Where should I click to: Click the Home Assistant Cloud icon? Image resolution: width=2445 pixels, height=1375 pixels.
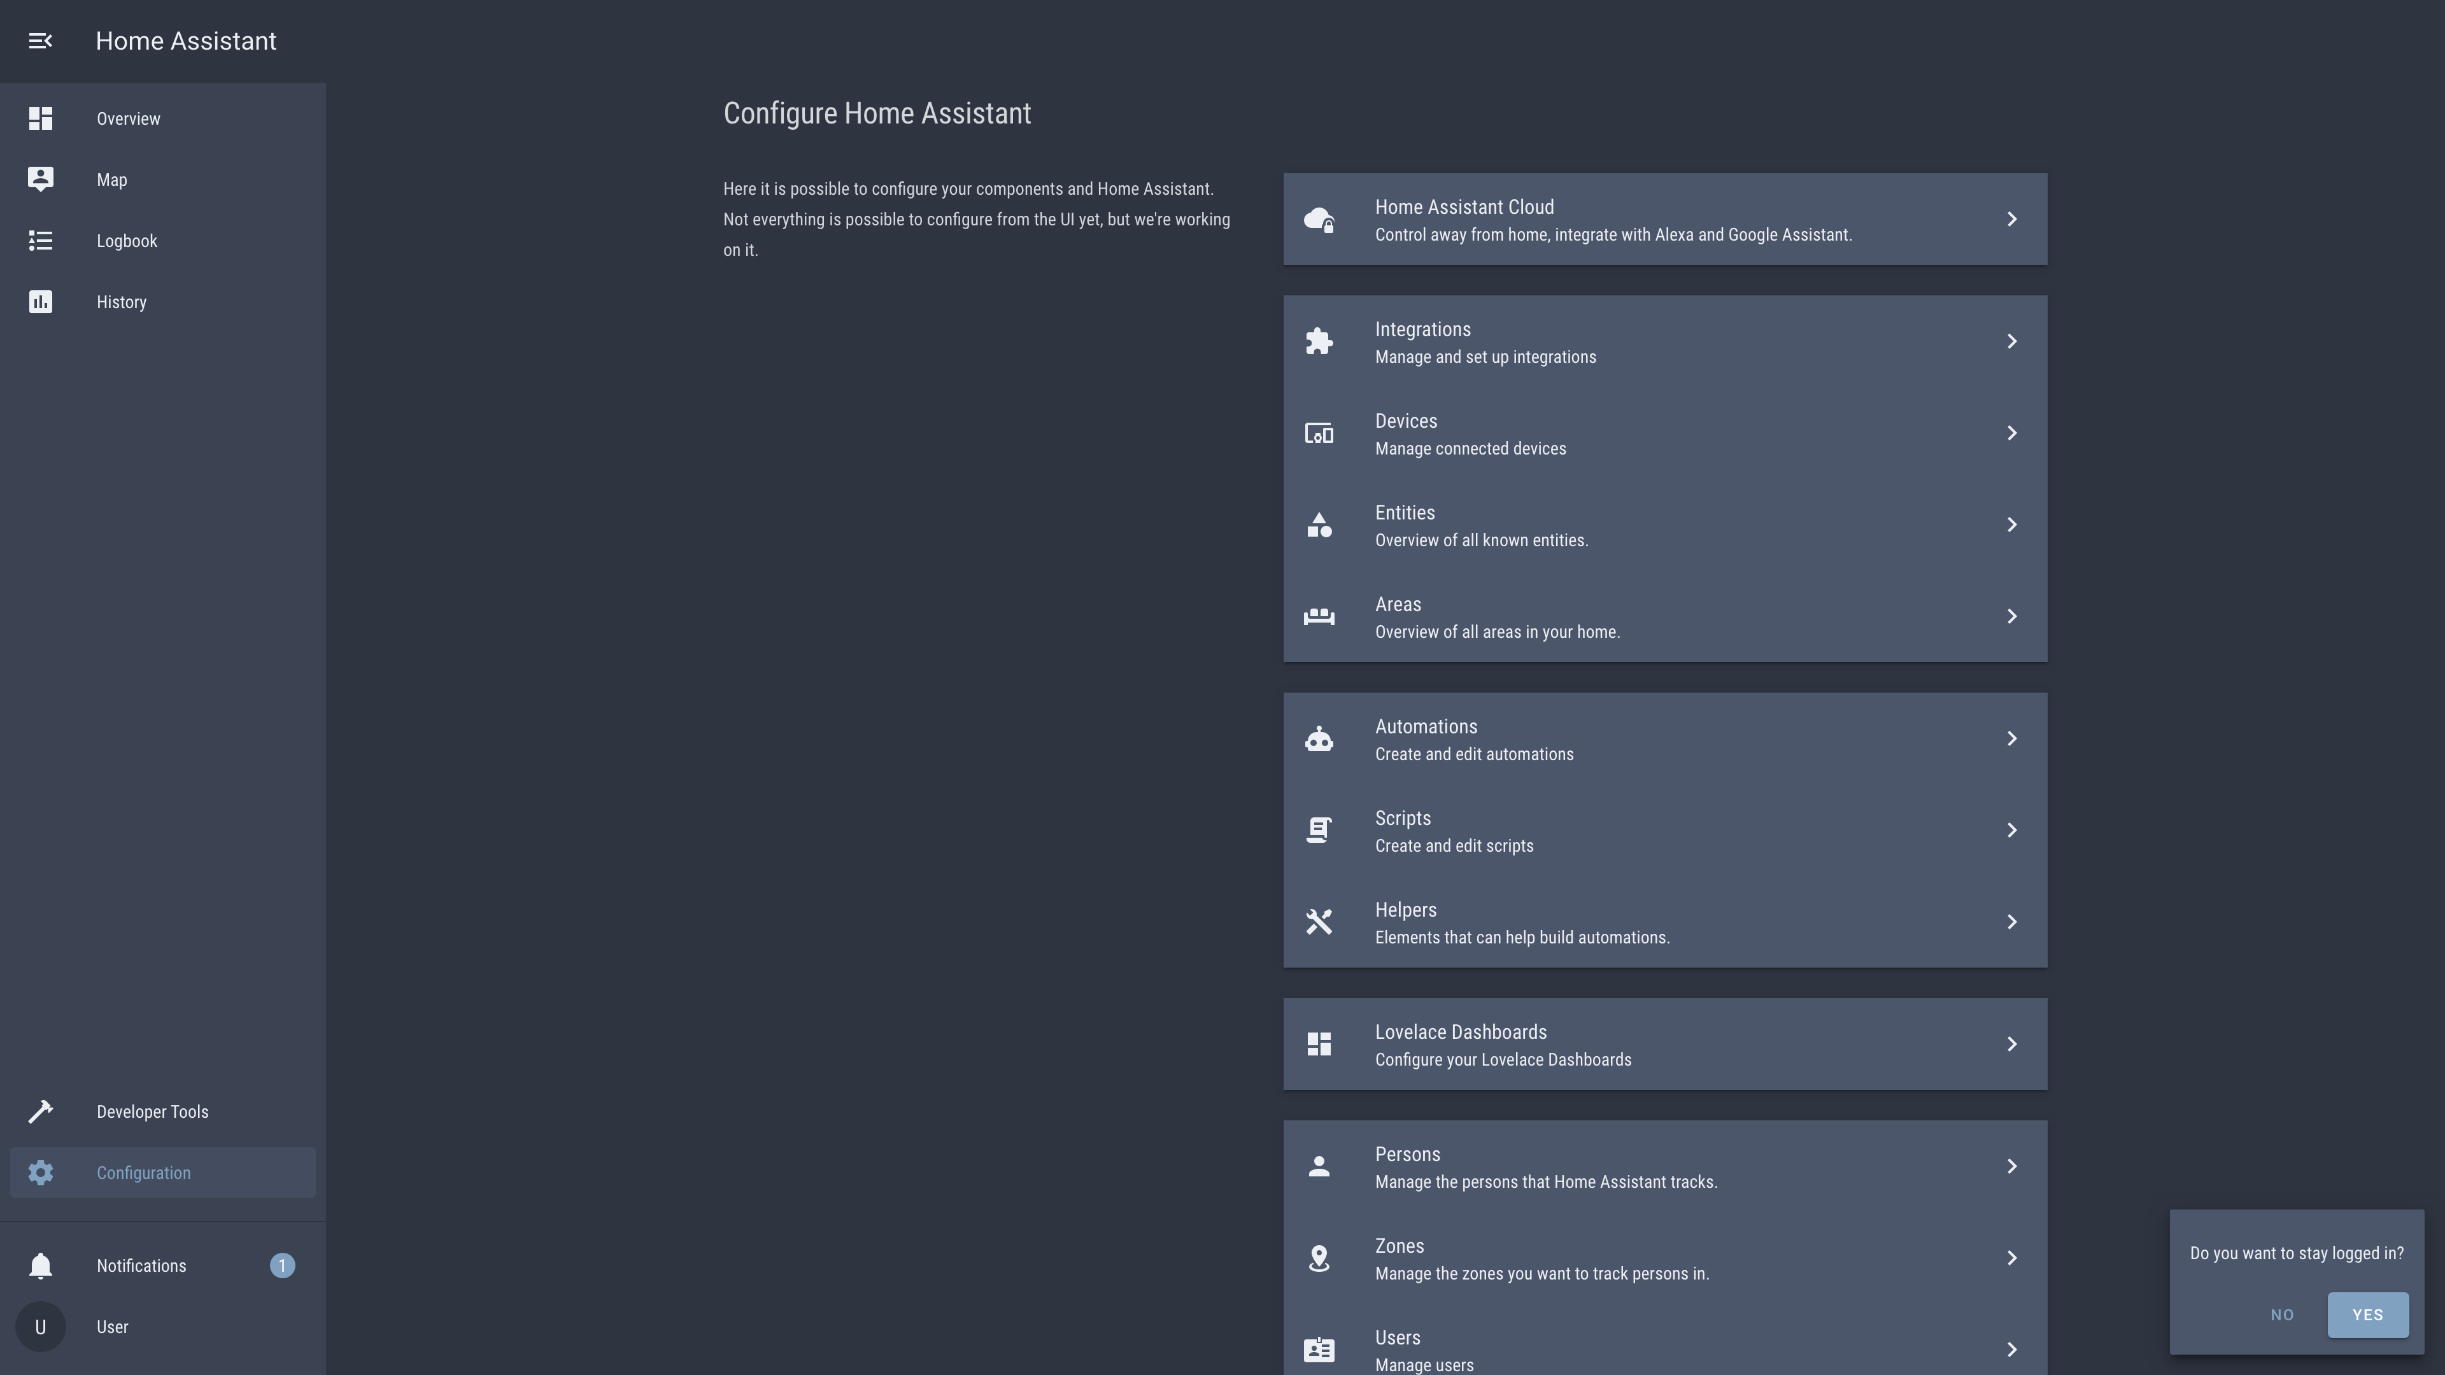tap(1319, 219)
